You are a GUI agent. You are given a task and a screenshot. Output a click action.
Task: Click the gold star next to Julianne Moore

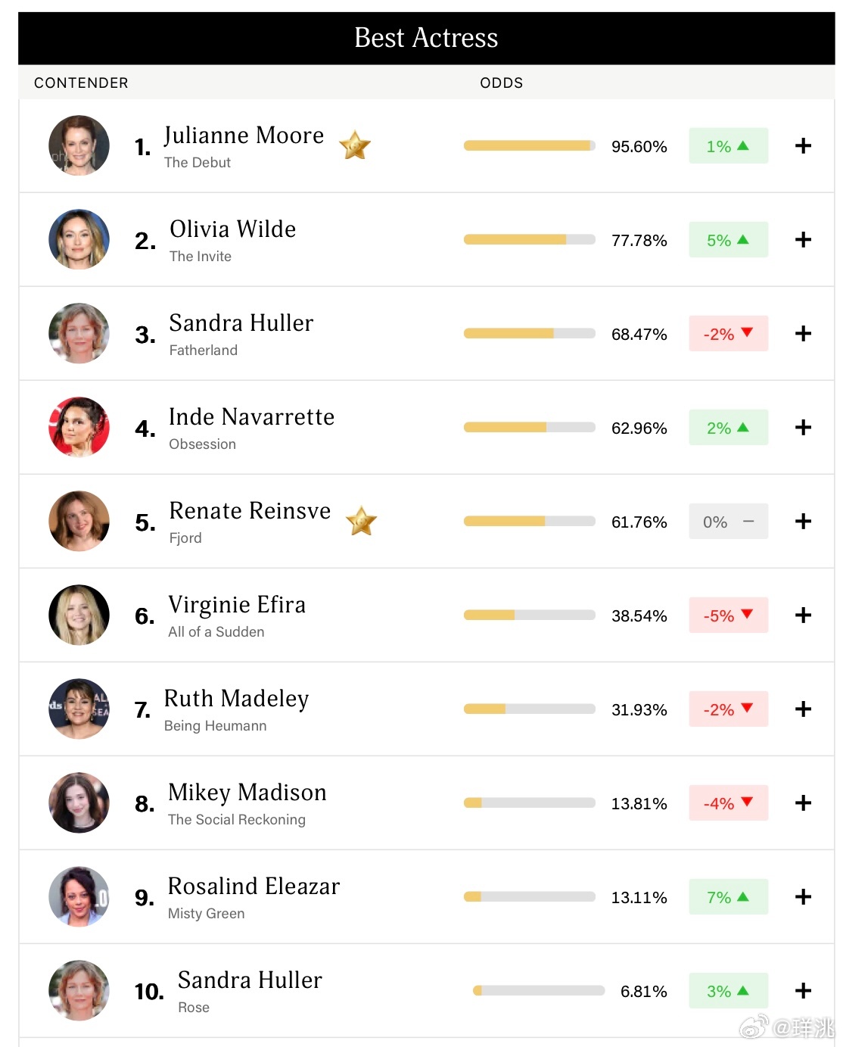(x=355, y=145)
